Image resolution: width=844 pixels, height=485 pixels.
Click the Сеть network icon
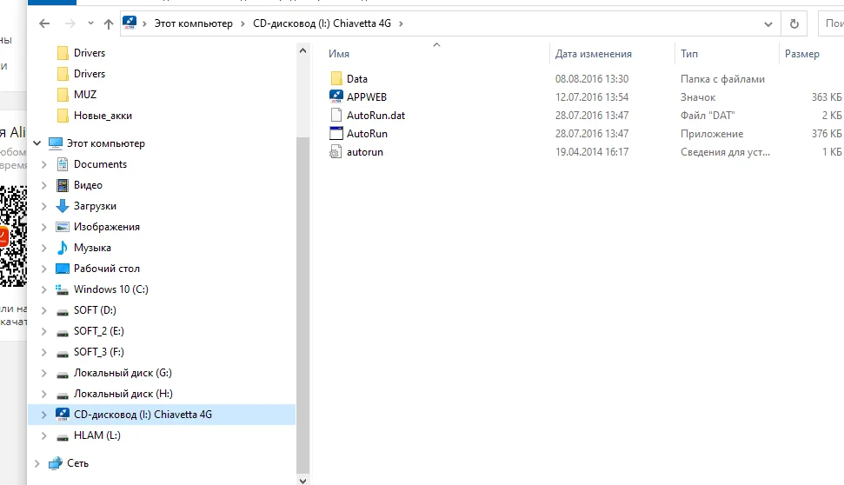coord(56,463)
